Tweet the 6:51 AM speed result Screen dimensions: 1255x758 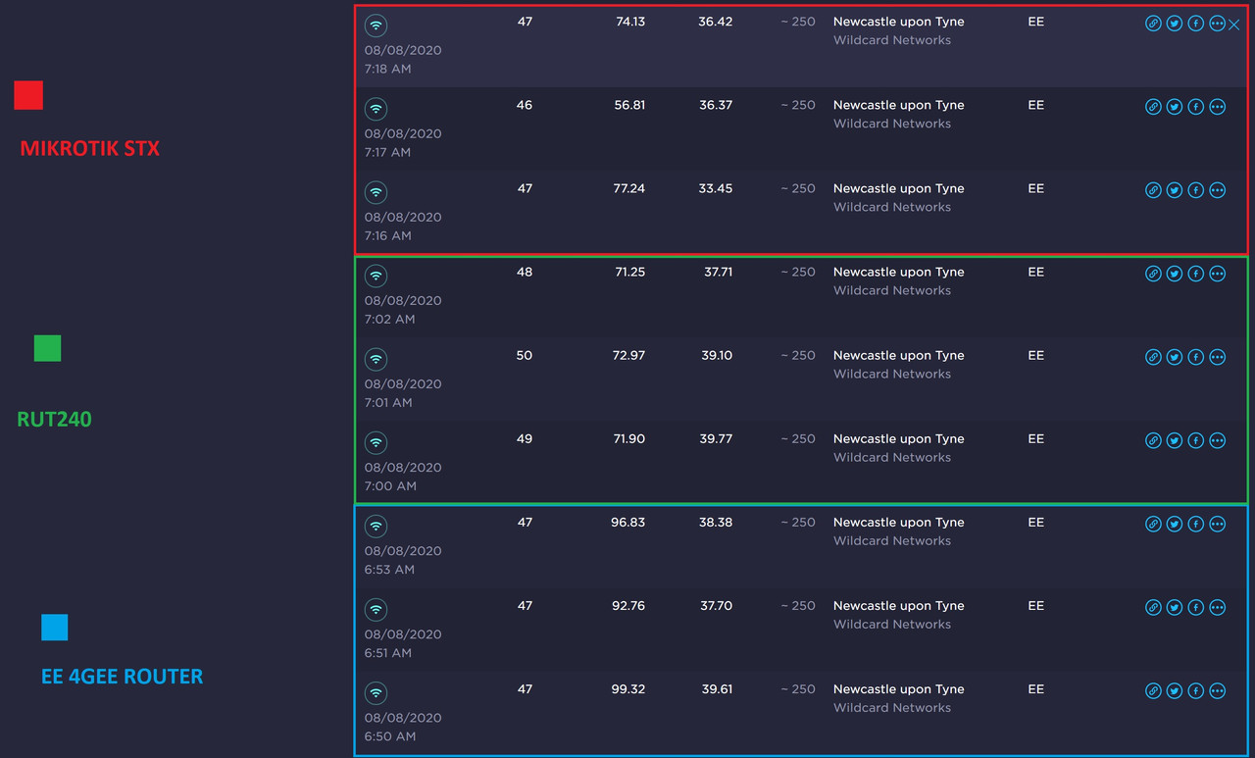(1175, 607)
